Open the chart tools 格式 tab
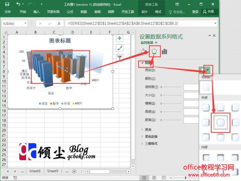Screen dimensions: 241x181 coord(158,12)
